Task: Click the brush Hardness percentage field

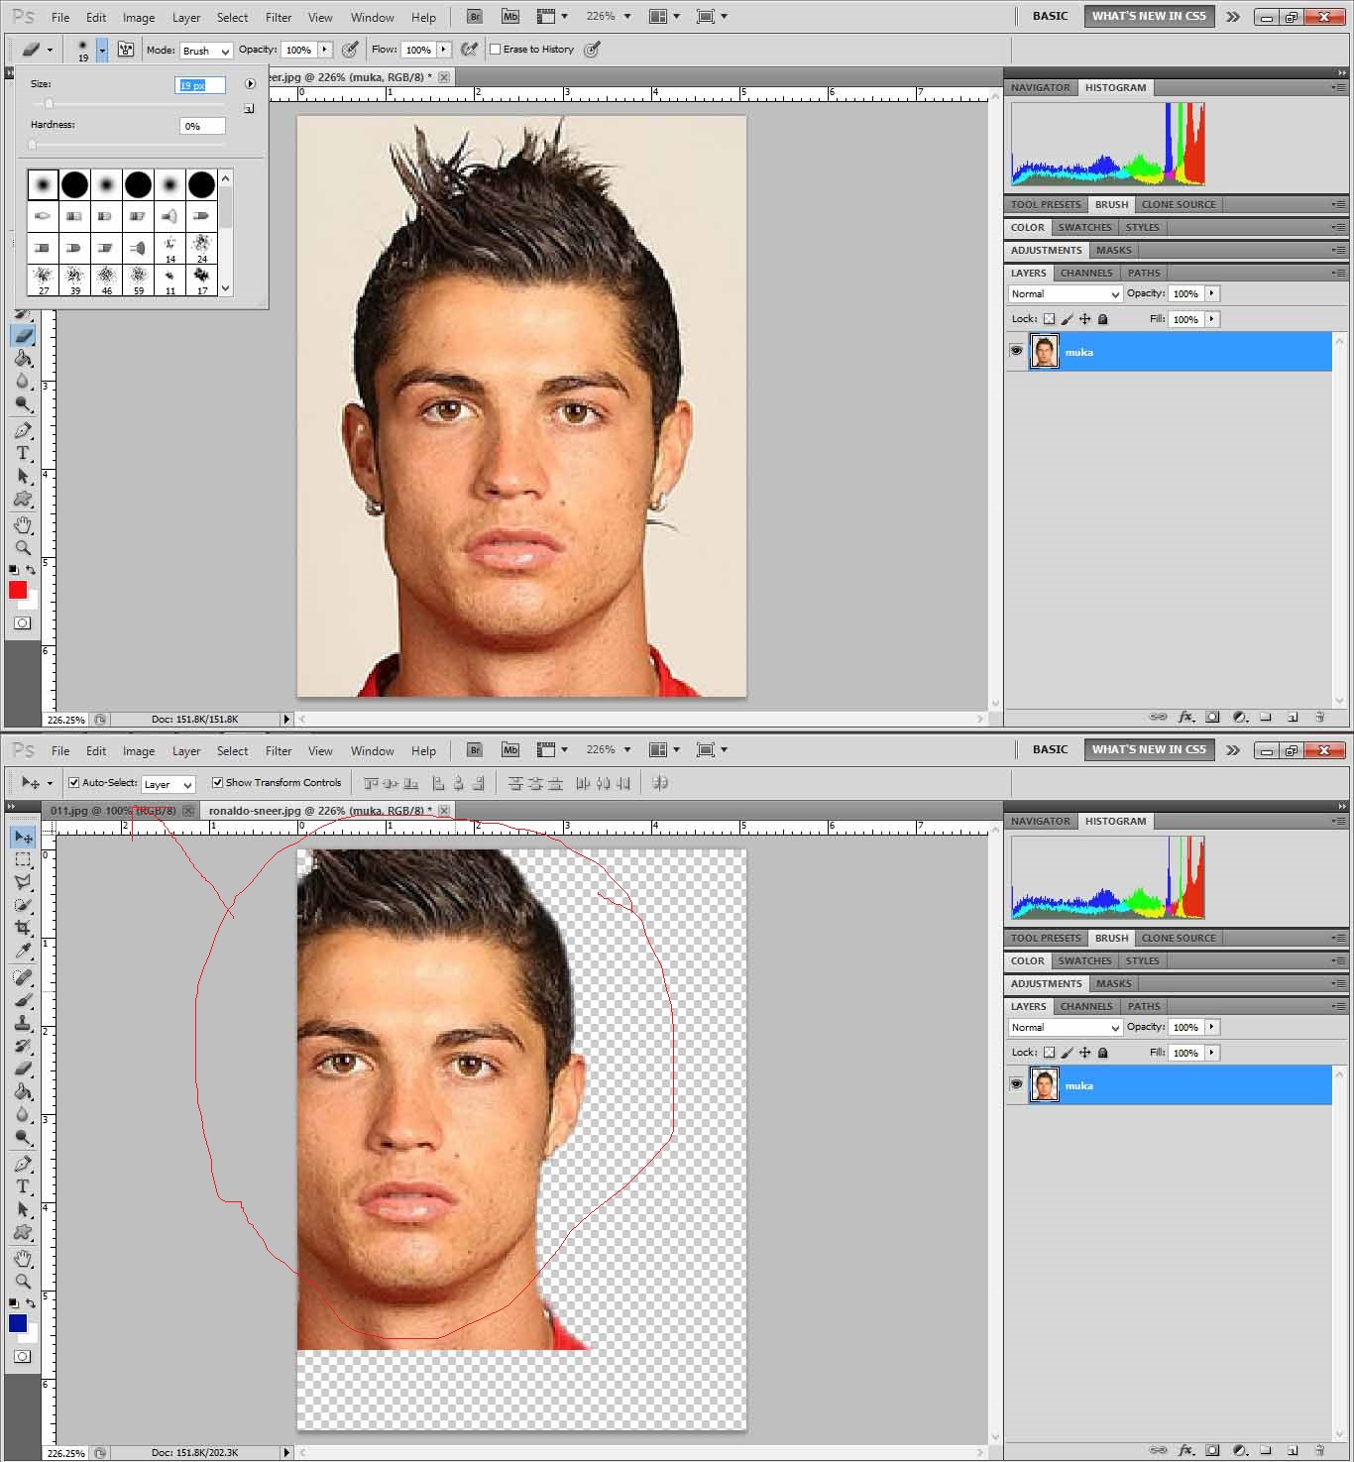Action: click(202, 126)
